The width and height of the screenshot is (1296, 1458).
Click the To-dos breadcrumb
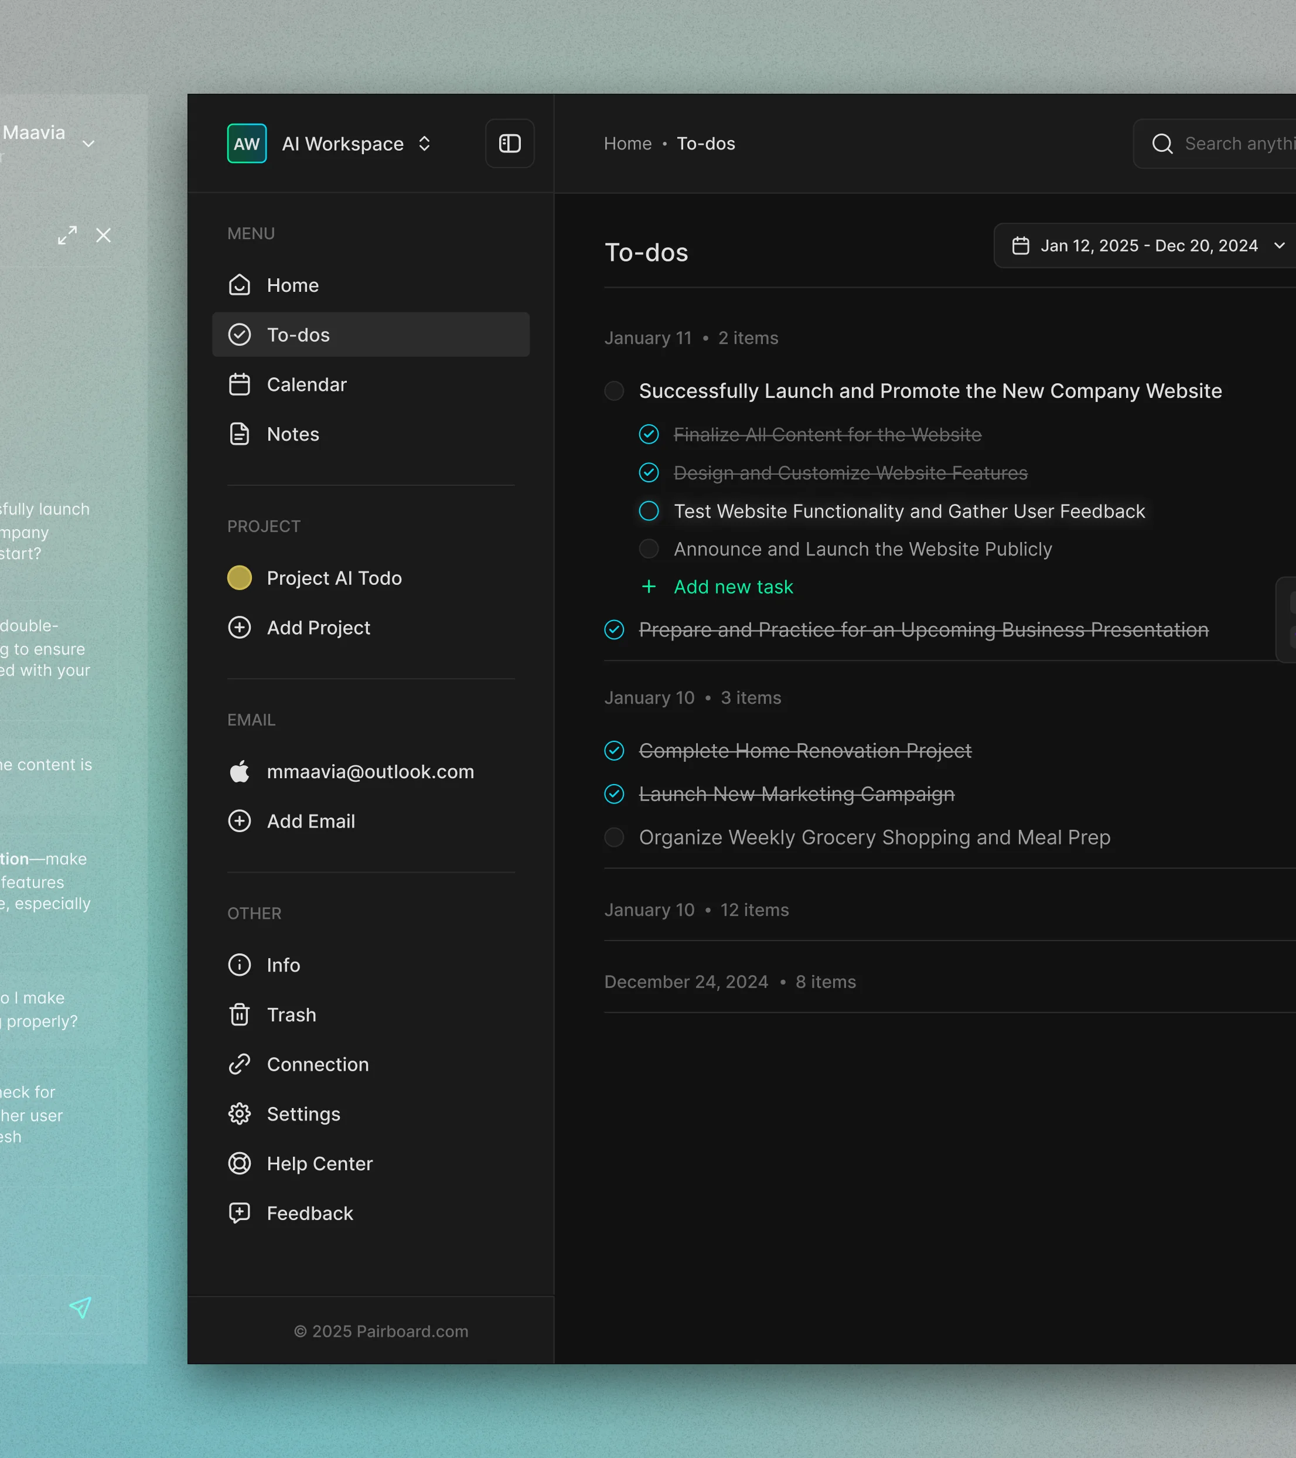coord(705,144)
